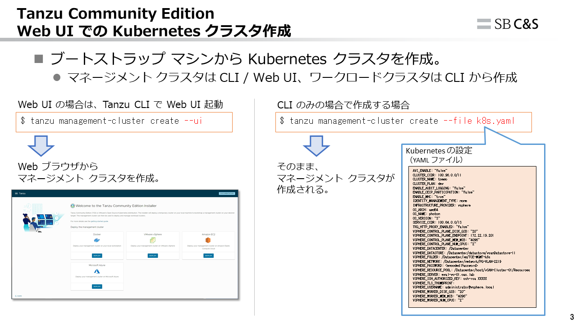Image resolution: width=577 pixels, height=324 pixels.
Task: Select the 'VMware vSphere' card title
Action: 153,234
